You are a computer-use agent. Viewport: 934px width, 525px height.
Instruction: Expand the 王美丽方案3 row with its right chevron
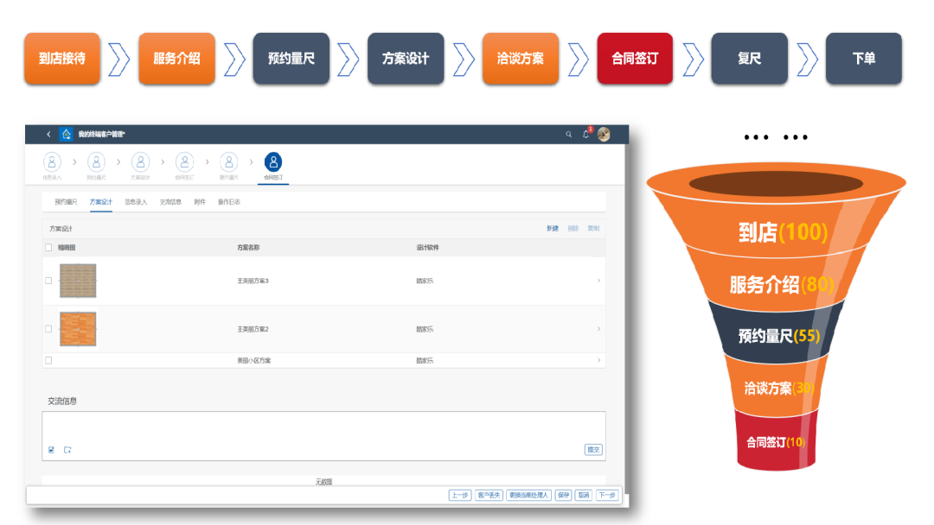[x=598, y=281]
